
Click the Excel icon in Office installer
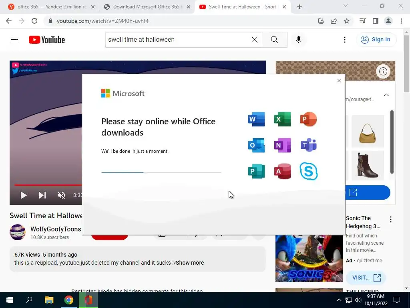(x=282, y=119)
